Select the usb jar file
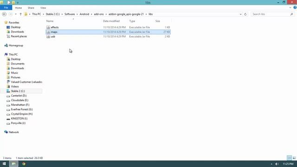 tap(108, 36)
